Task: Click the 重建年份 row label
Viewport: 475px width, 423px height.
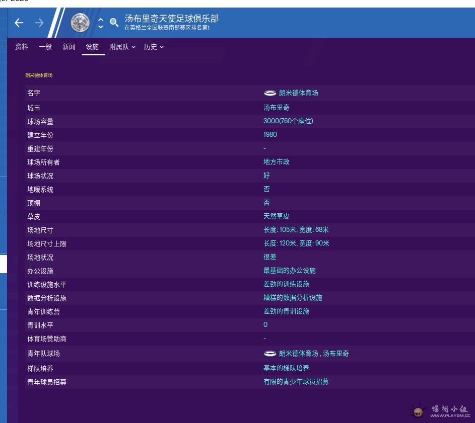Action: (x=40, y=149)
